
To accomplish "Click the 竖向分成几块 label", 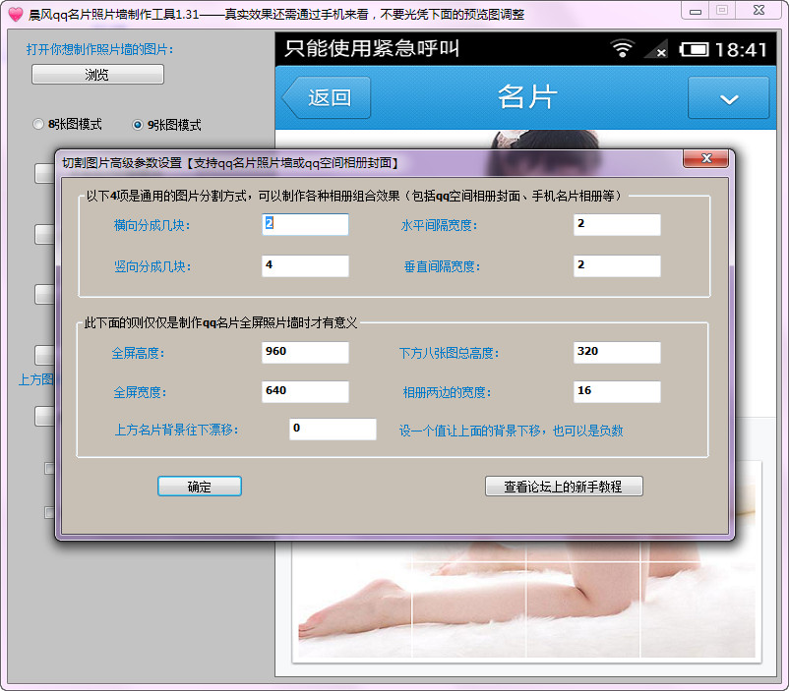I will (x=152, y=266).
